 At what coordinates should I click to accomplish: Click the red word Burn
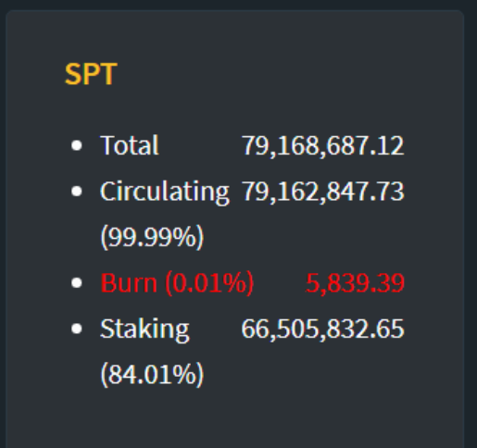tap(129, 283)
